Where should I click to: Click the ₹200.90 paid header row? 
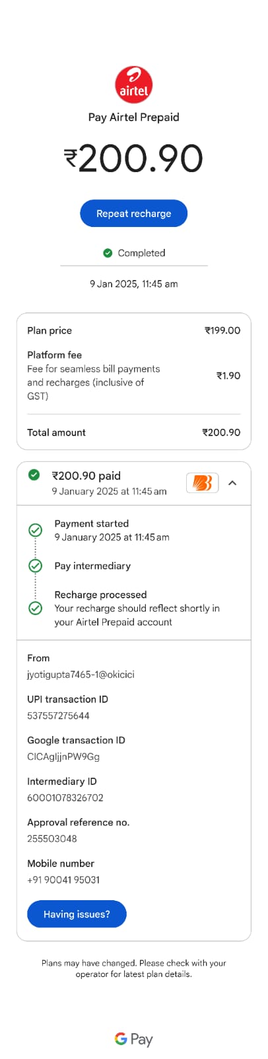point(134,483)
